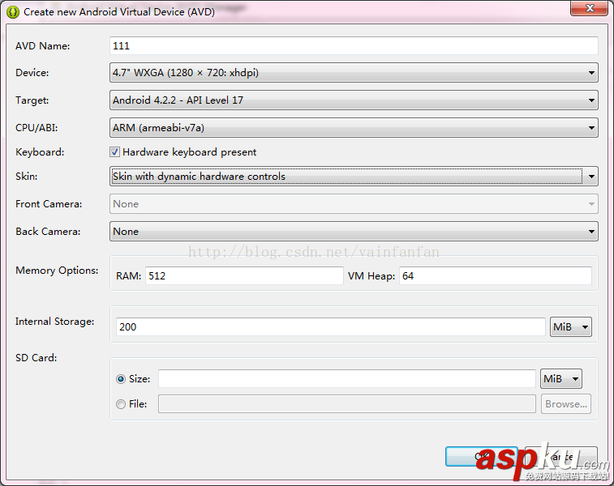The width and height of the screenshot is (614, 486).
Task: Click the AVD Name input field
Action: (x=354, y=45)
